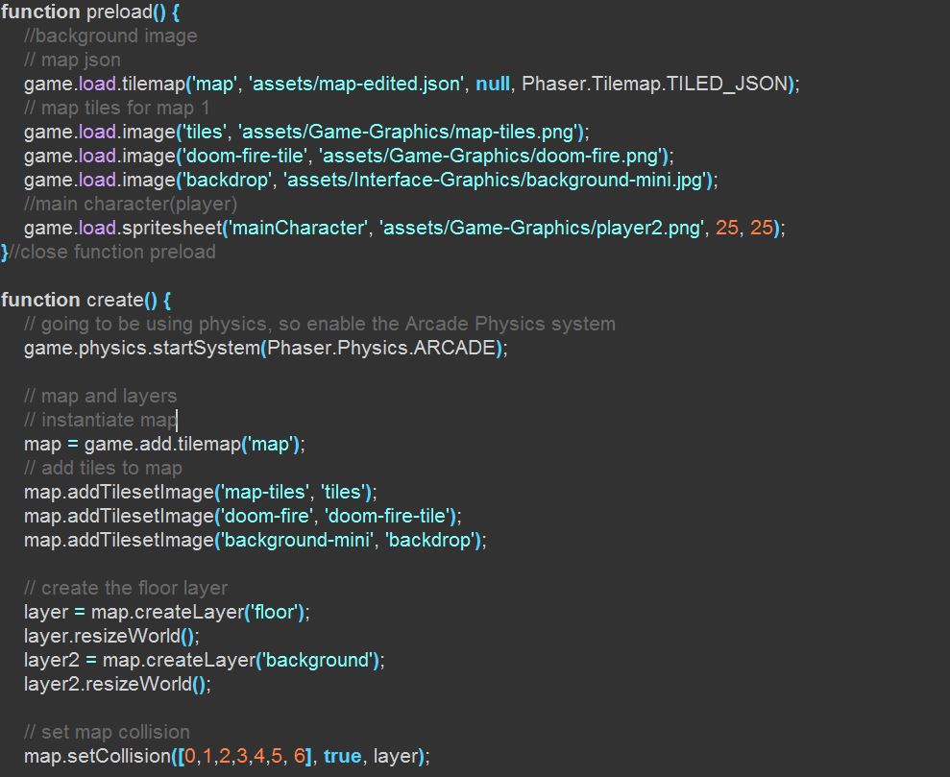Click the '// set map collision' comment
This screenshot has height=777, width=950.
coord(108,732)
